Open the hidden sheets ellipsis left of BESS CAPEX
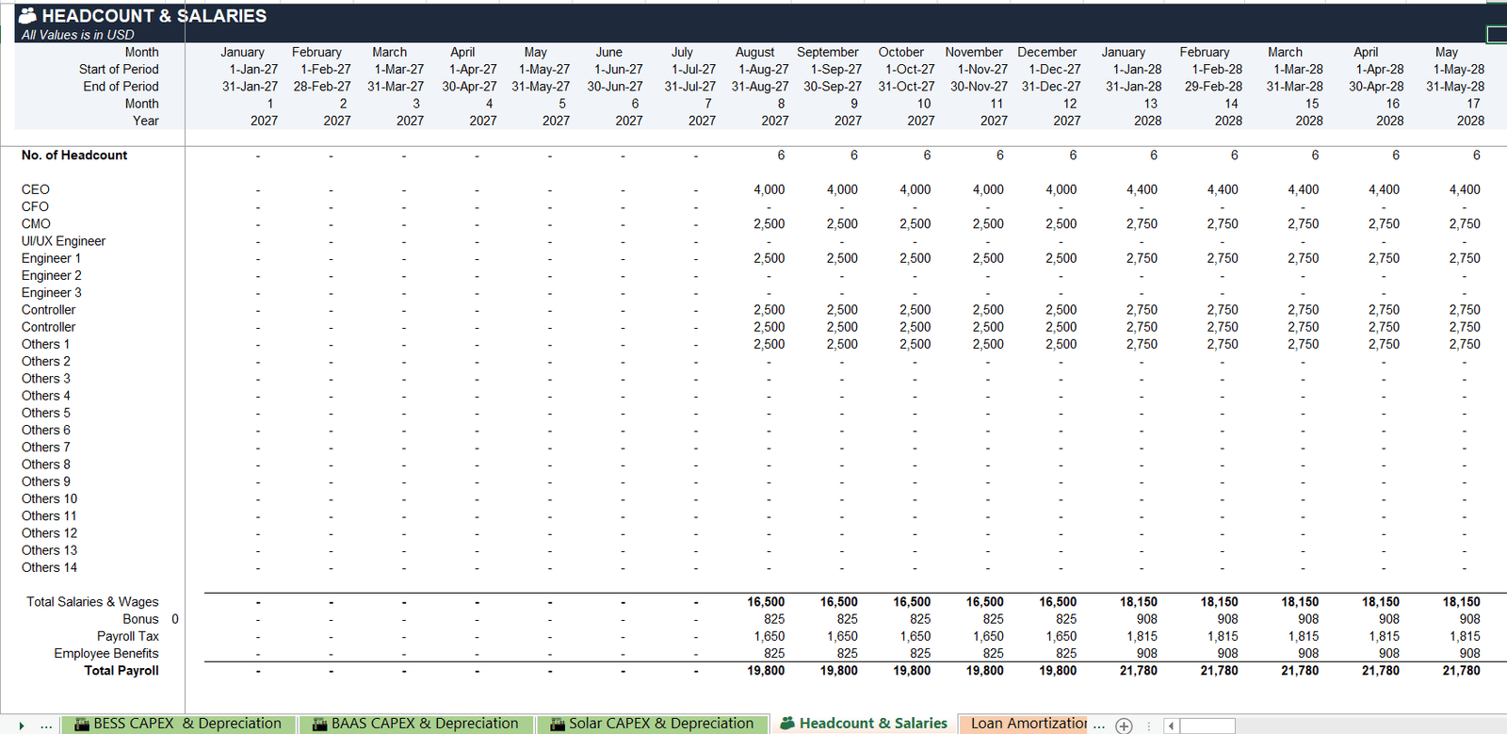The width and height of the screenshot is (1507, 734). (45, 725)
